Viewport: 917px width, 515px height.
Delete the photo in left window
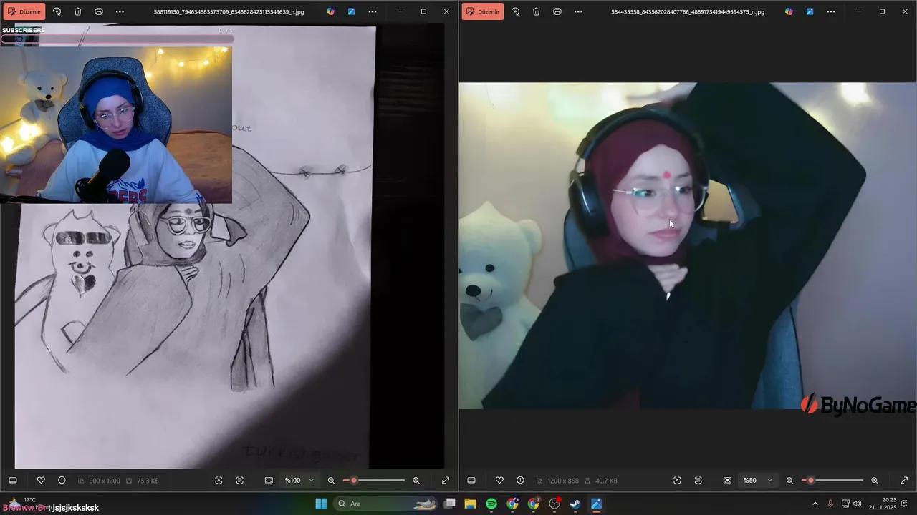77,11
